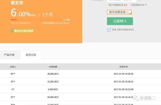Click the help icon beside 按月结算收益

(128, 12)
